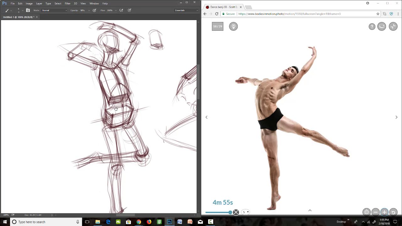402x226 pixels.
Task: Exit fullscreen with the collapse arrows icon
Action: [393, 27]
